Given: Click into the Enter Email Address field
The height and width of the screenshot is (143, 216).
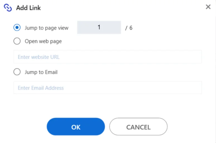Looking at the screenshot, I should click(108, 88).
